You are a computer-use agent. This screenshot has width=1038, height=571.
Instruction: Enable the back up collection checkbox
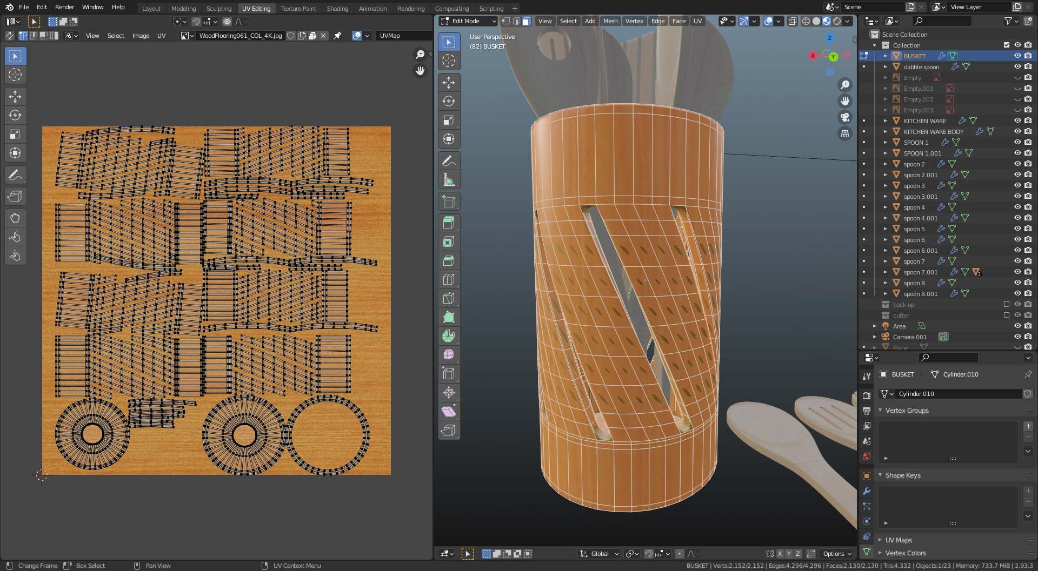click(x=1007, y=304)
